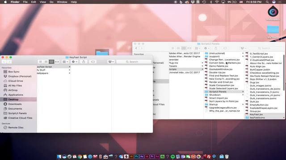Open Premiere Pro from the Dock
286x160 pixels.
(152, 156)
